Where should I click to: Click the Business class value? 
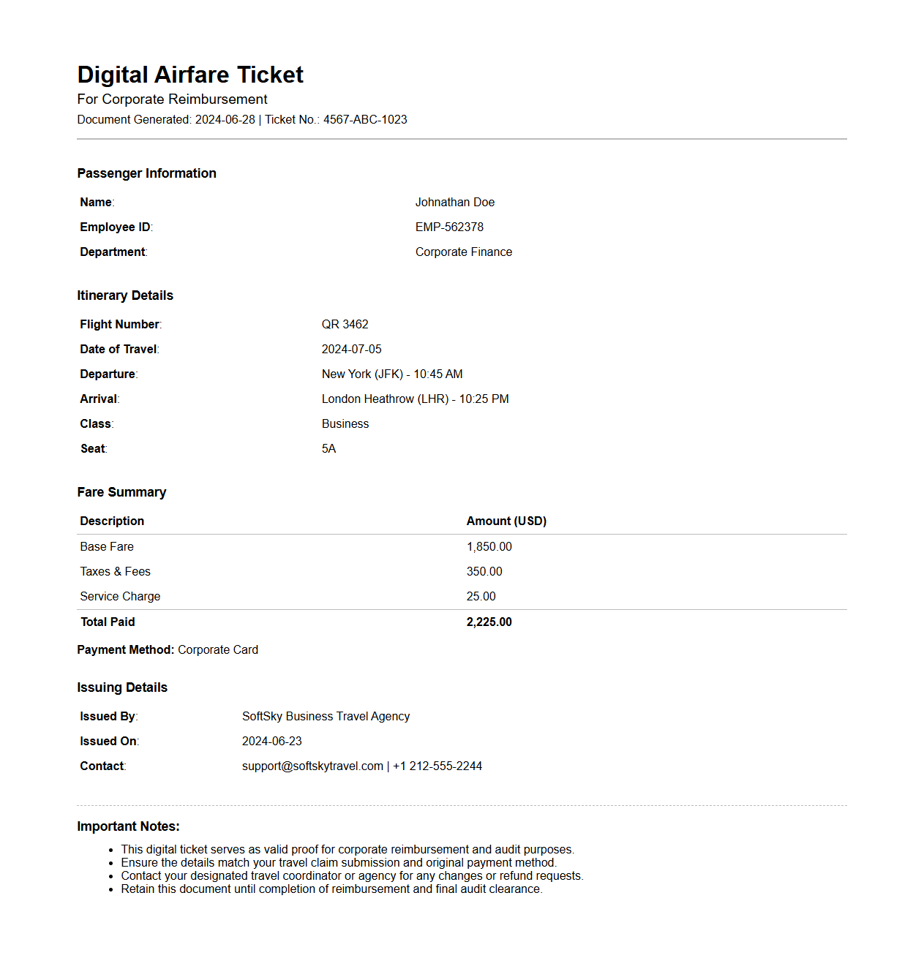coord(345,424)
